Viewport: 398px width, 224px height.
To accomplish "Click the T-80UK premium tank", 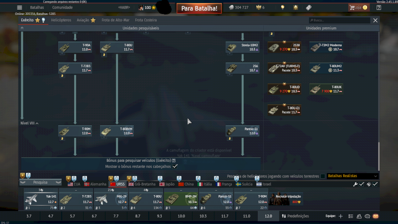I will click(326, 89).
